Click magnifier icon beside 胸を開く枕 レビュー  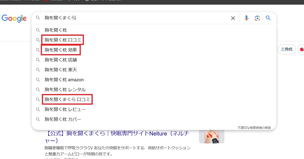click(x=38, y=109)
